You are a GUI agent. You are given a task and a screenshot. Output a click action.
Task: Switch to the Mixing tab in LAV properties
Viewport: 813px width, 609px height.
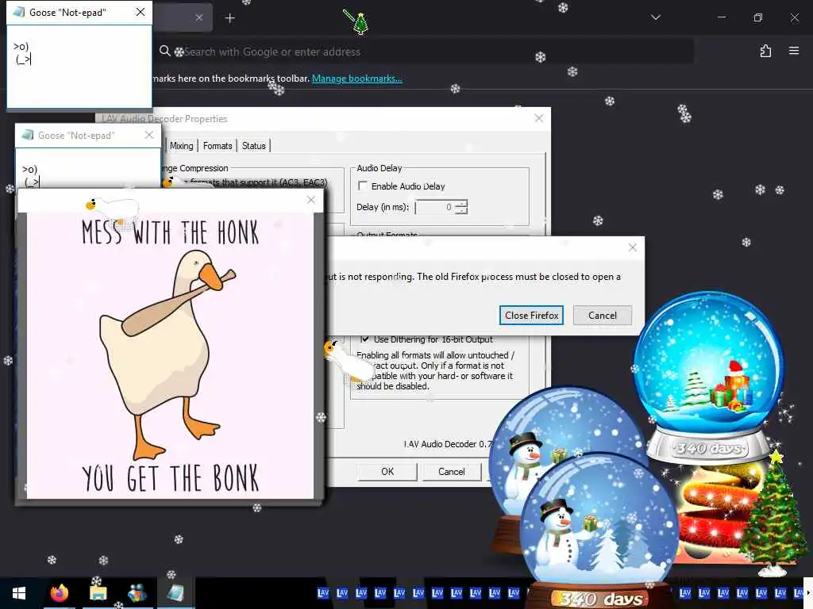182,146
